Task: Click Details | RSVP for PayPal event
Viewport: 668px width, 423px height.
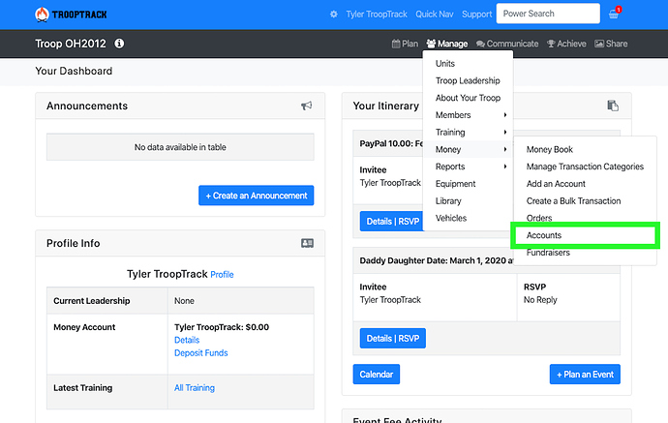Action: 392,221
